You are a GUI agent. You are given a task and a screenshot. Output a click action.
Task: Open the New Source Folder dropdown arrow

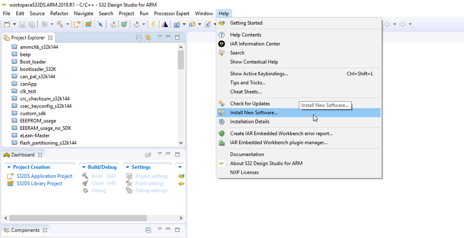200,24
